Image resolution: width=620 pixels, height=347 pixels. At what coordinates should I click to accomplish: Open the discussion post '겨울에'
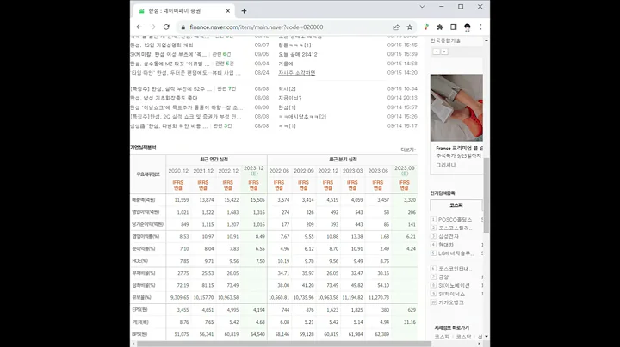286,64
